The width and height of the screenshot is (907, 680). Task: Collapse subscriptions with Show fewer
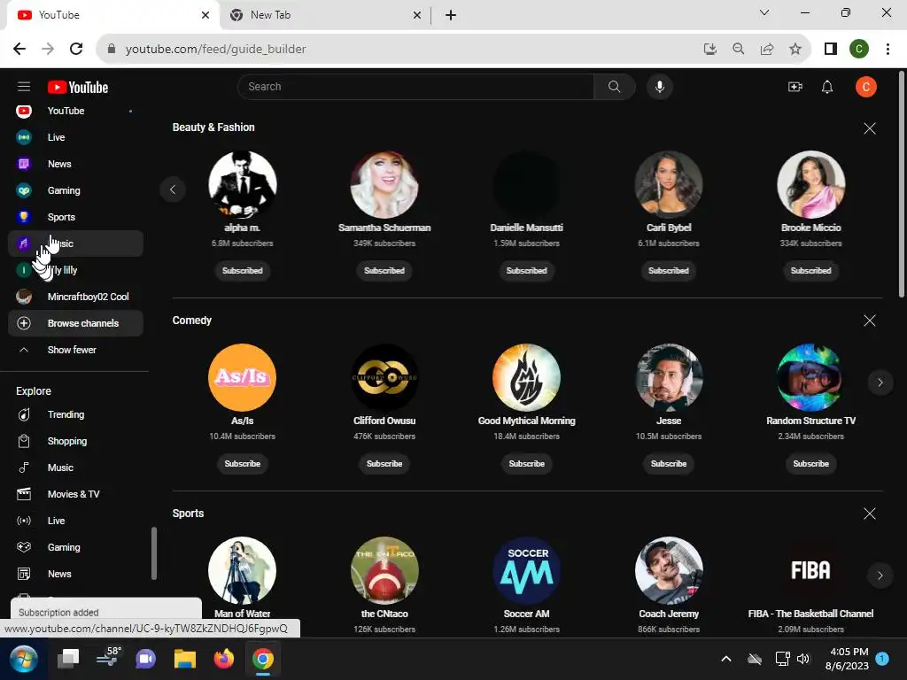click(75, 350)
